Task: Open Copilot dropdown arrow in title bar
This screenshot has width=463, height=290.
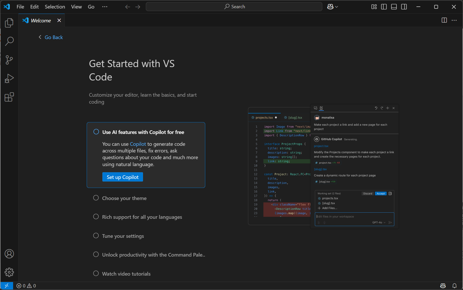Action: (337, 7)
